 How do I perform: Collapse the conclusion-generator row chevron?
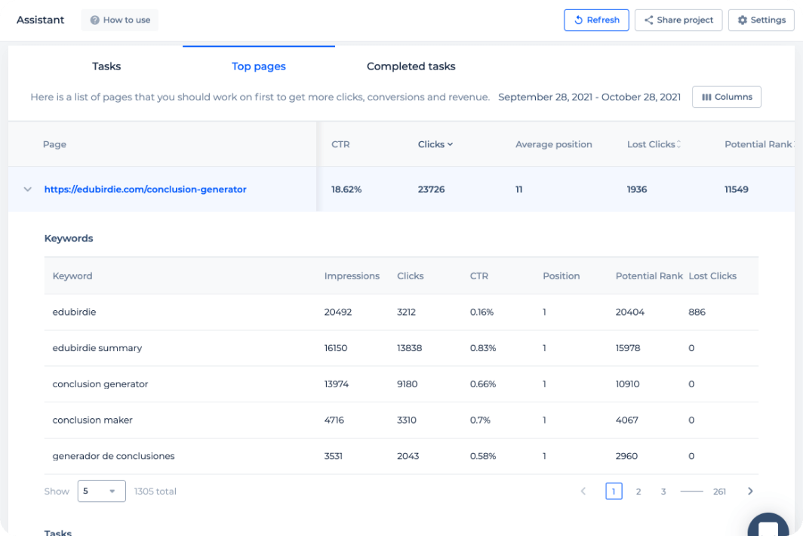pos(28,189)
